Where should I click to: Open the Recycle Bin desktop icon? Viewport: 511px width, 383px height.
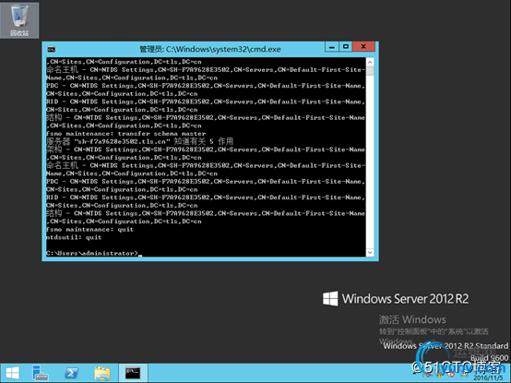tap(19, 20)
